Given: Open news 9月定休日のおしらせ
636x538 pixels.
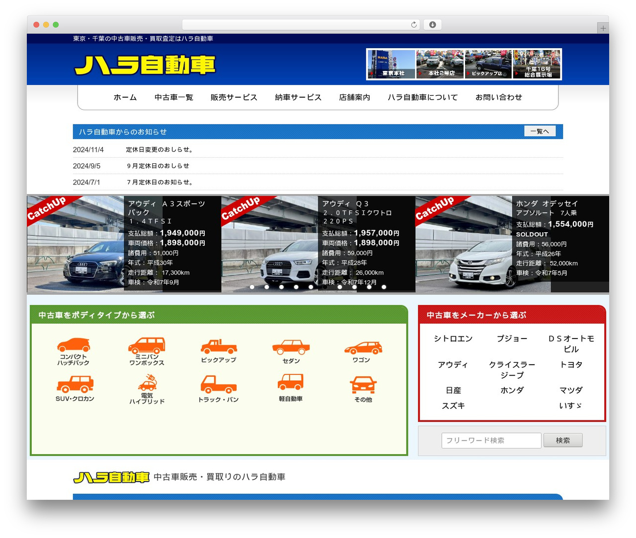Looking at the screenshot, I should pyautogui.click(x=158, y=166).
